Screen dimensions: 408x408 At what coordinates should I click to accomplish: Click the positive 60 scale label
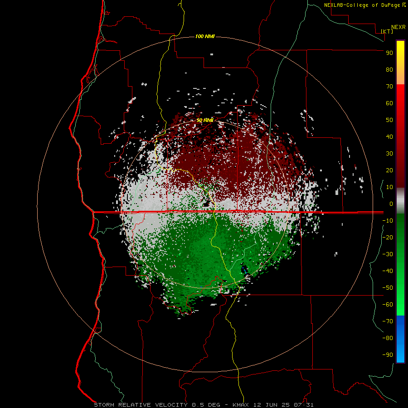pos(389,103)
